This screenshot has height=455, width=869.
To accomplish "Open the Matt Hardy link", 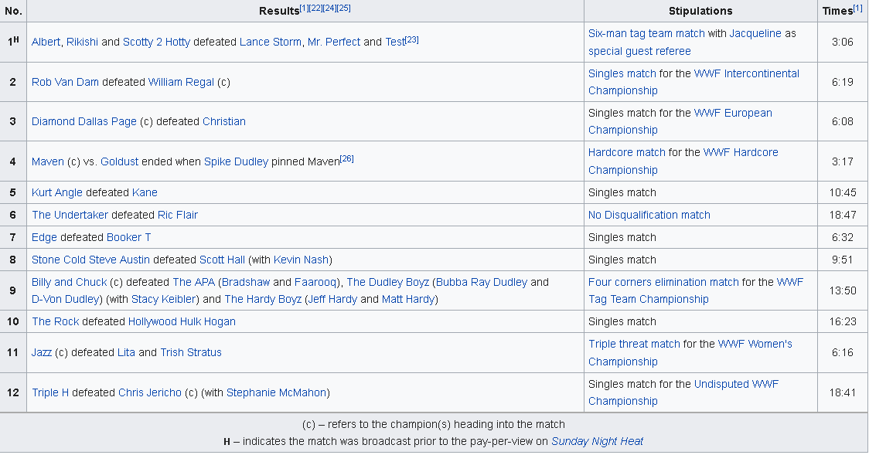I will 408,300.
